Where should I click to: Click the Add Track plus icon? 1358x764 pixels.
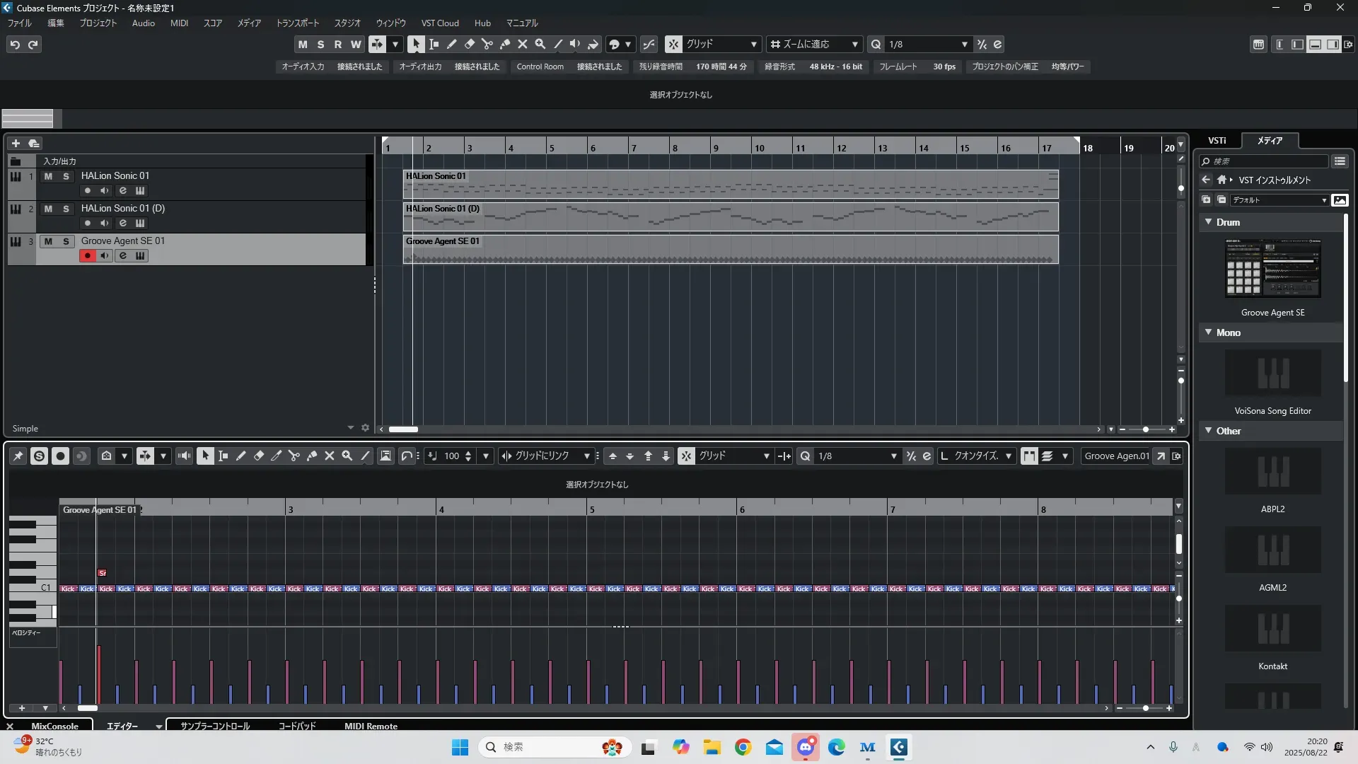16,144
